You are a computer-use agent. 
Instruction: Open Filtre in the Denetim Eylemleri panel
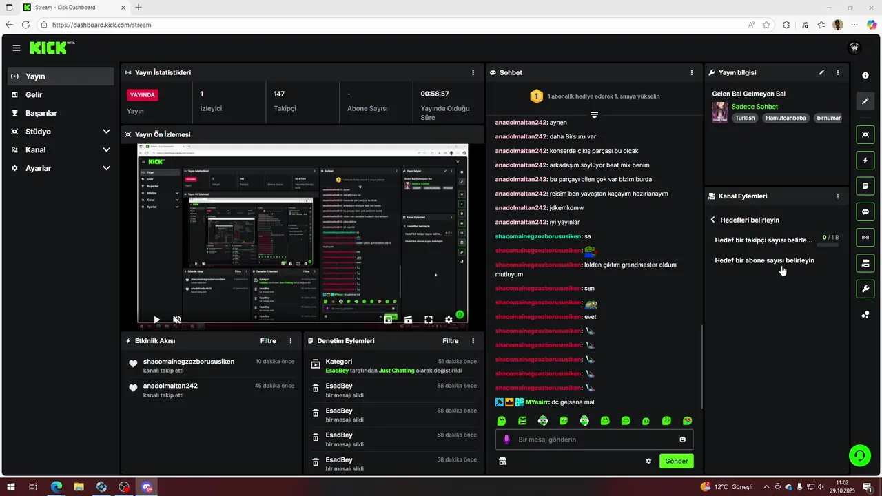pos(451,341)
